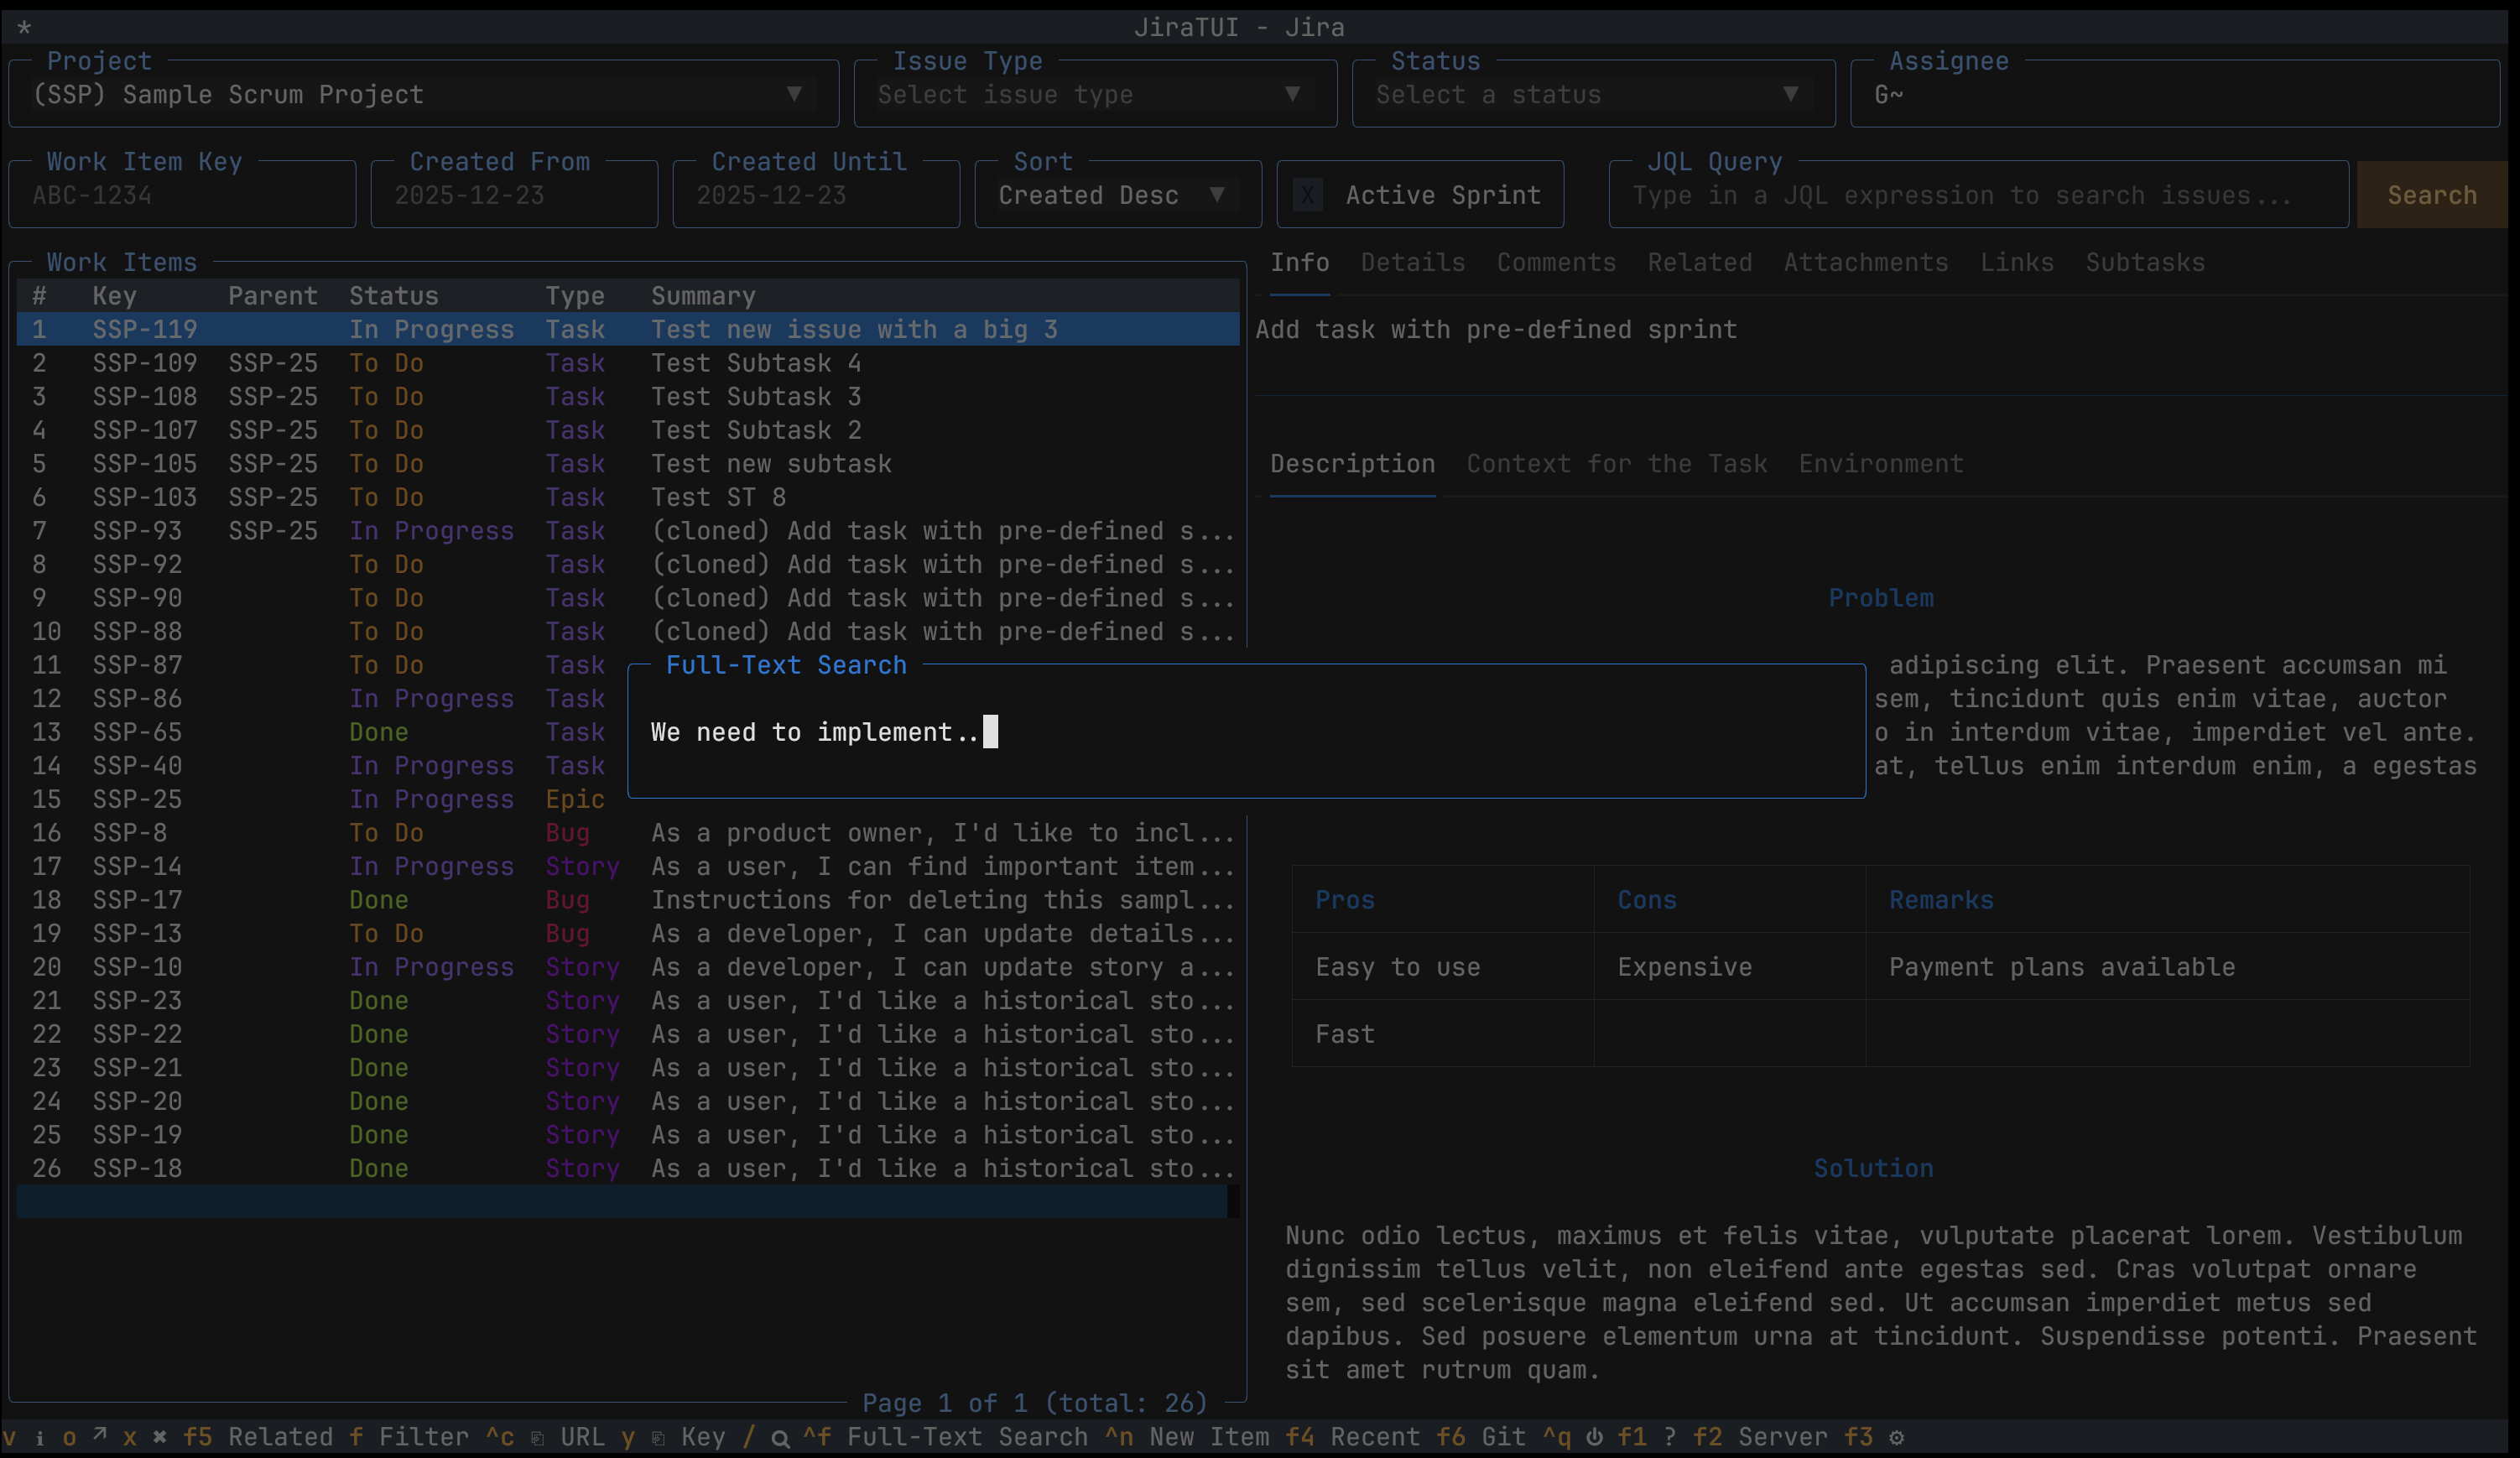
Task: Click the Summary column header
Action: click(x=703, y=296)
